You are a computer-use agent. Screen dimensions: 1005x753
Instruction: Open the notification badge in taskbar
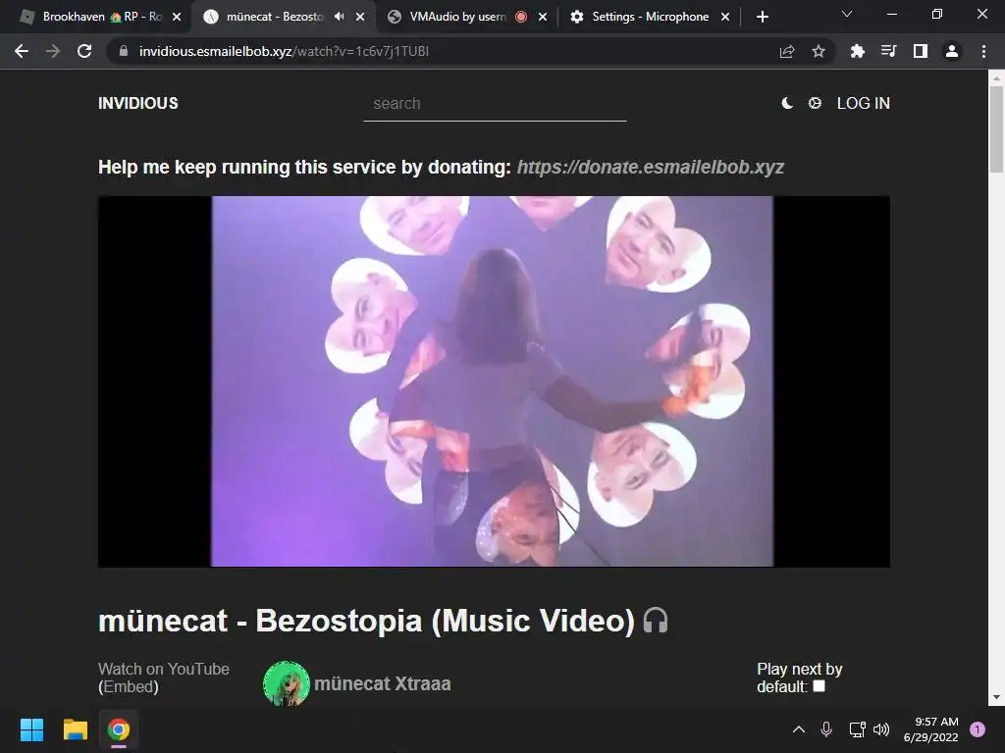click(978, 729)
